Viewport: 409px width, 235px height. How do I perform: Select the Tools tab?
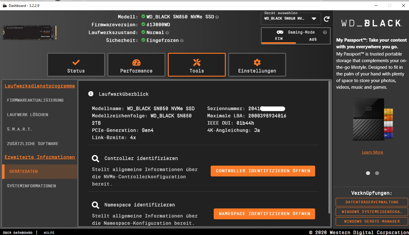click(197, 65)
